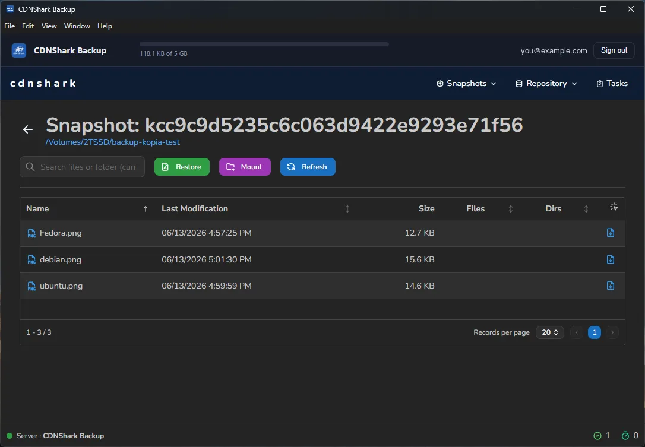Open the Edit menu
The width and height of the screenshot is (645, 447).
pos(28,26)
